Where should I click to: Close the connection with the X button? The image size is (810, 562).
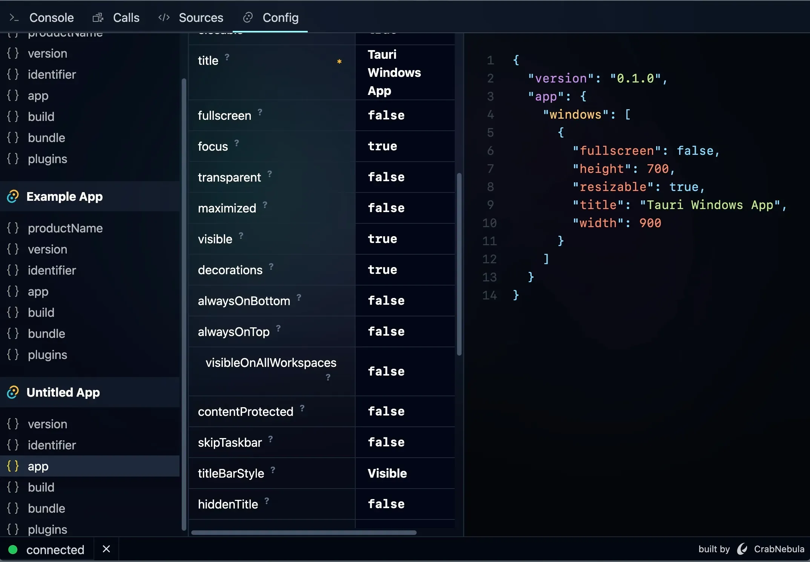(x=106, y=549)
